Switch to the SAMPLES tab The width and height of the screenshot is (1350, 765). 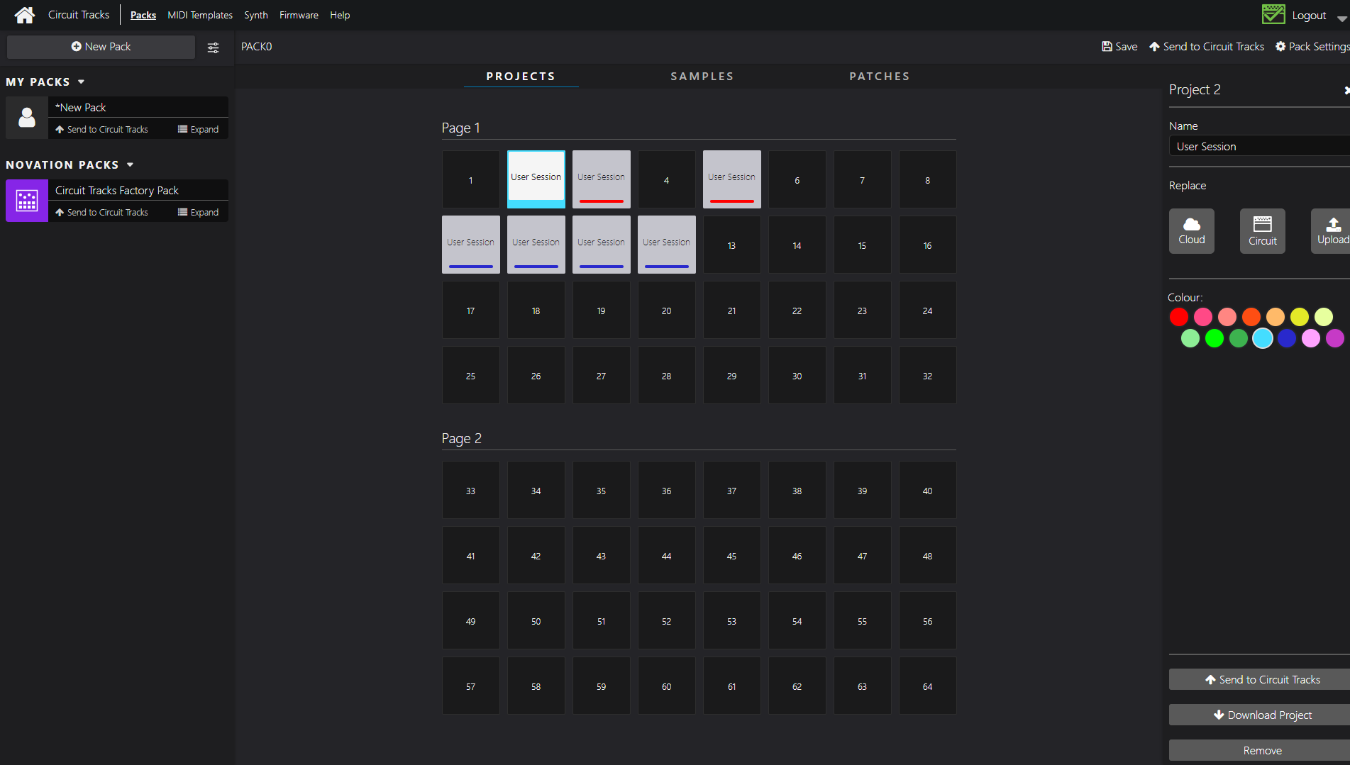[x=702, y=77]
